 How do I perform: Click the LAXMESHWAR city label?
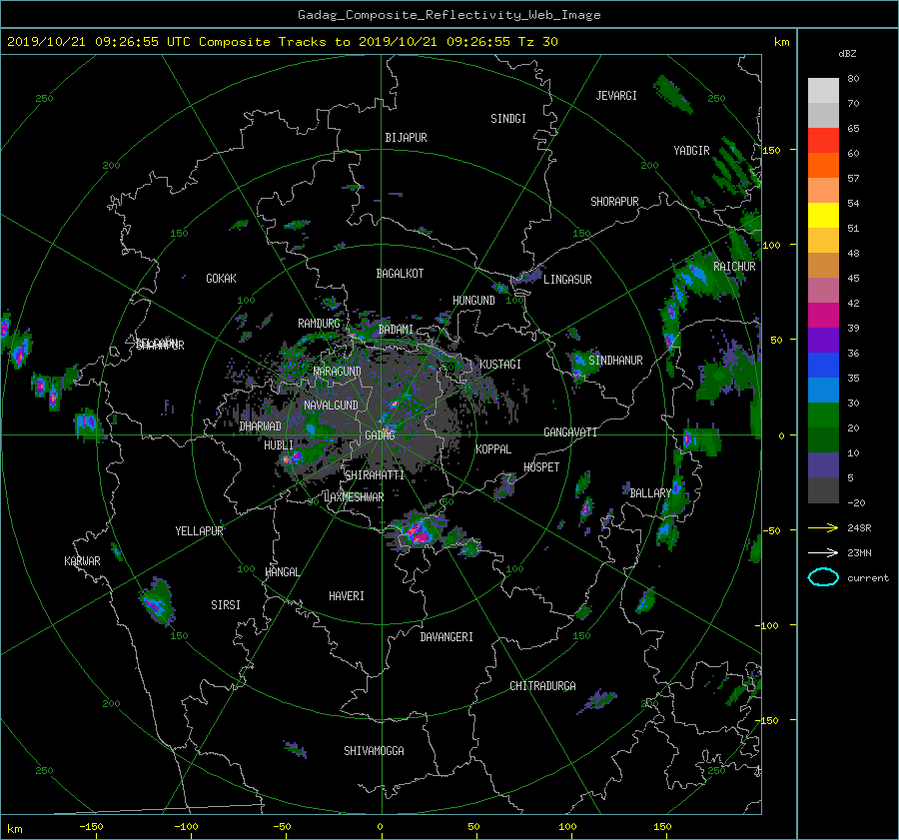[x=354, y=497]
